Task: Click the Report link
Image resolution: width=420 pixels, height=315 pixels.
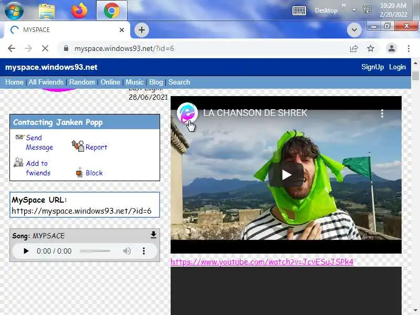Action: click(96, 147)
